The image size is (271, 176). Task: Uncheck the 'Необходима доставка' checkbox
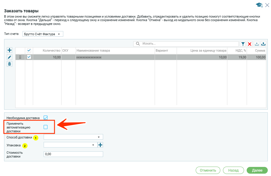pyautogui.click(x=45, y=118)
